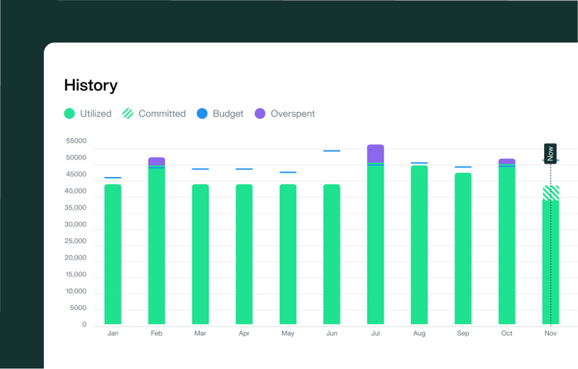Select the Aug utilized bar
Screen dimensions: 578x369
419,245
